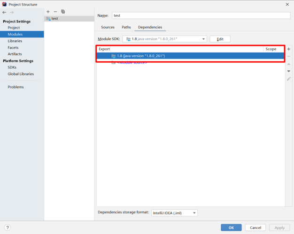This screenshot has width=294, height=234.
Task: Select the test module in list
Action: click(69, 19)
